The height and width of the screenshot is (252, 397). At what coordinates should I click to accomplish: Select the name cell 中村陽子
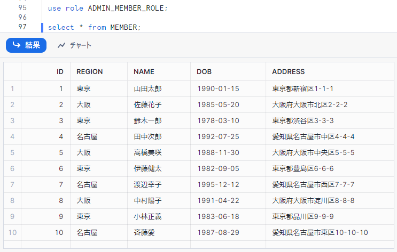coord(159,200)
